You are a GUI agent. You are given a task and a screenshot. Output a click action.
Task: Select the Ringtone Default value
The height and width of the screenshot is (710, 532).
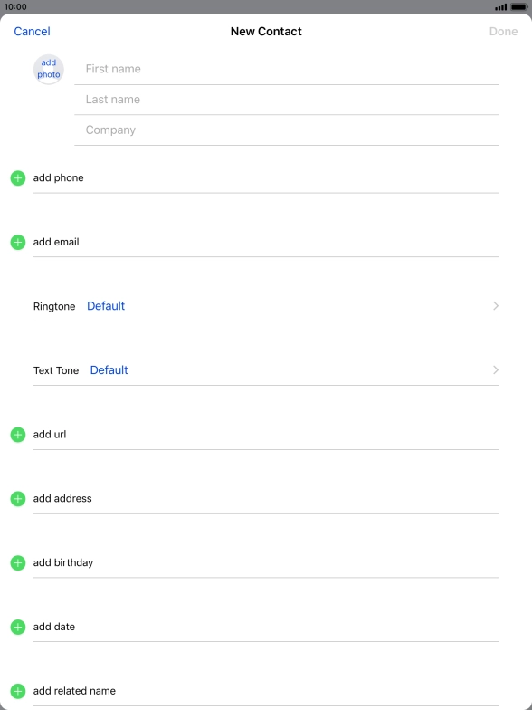[106, 306]
